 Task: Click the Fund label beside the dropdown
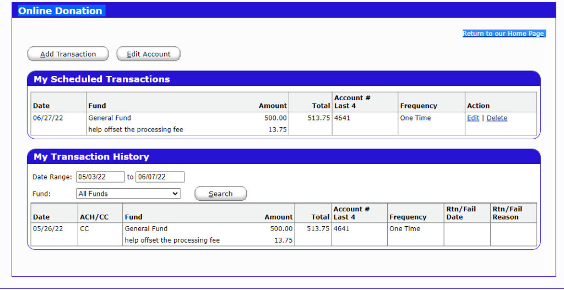[41, 194]
